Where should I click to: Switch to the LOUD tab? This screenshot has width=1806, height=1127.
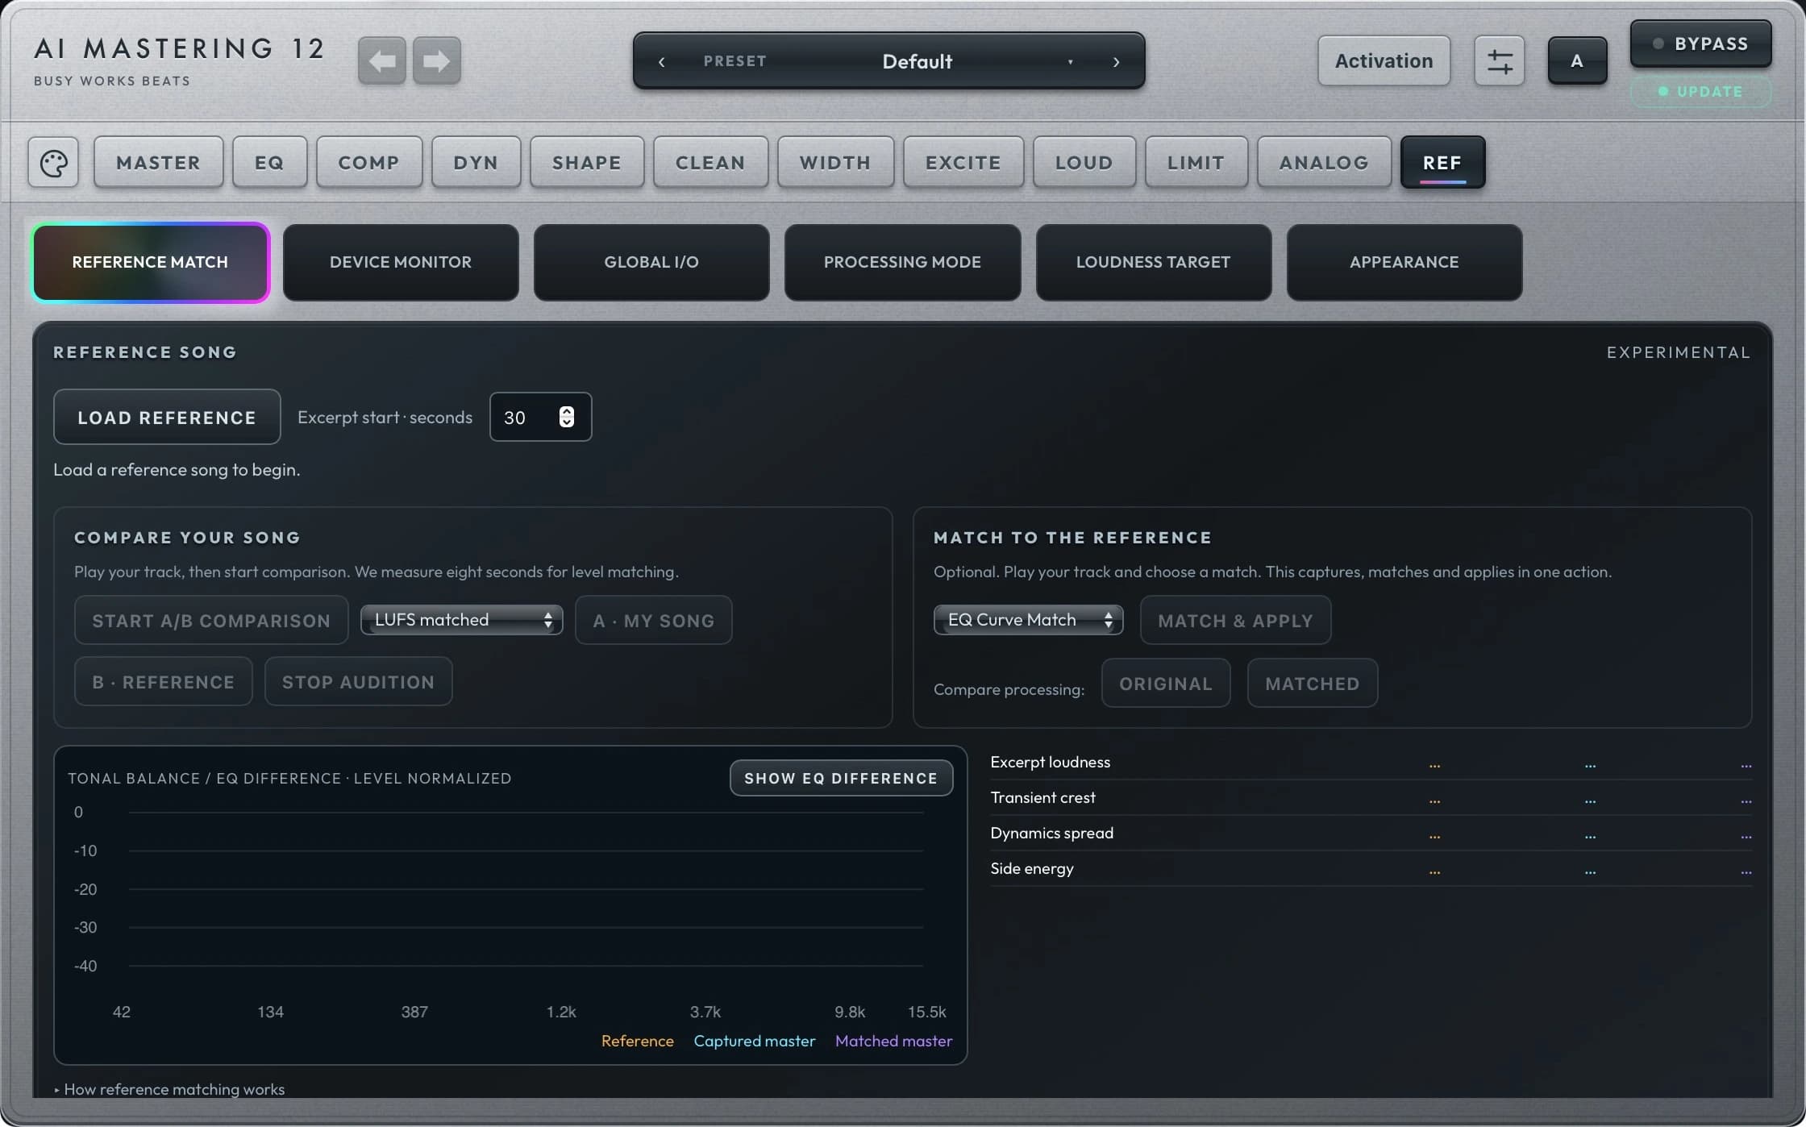pos(1084,163)
